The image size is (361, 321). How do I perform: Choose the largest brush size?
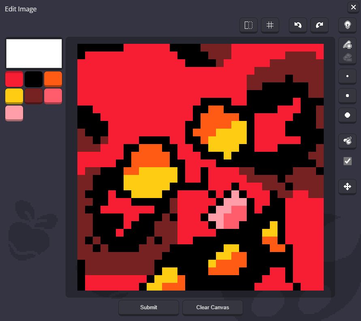(x=347, y=115)
